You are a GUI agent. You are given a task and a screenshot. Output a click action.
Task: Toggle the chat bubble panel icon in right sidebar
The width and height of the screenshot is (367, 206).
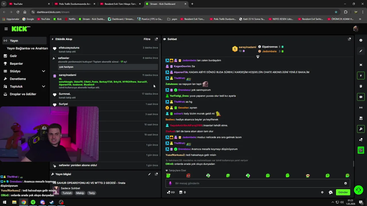point(361,97)
